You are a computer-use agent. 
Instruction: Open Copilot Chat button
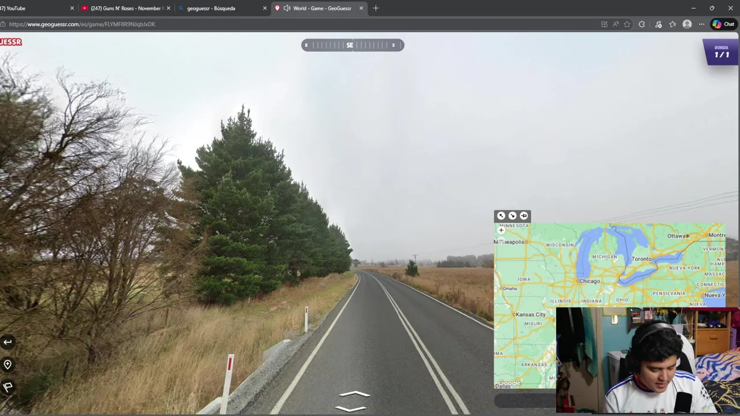click(723, 24)
